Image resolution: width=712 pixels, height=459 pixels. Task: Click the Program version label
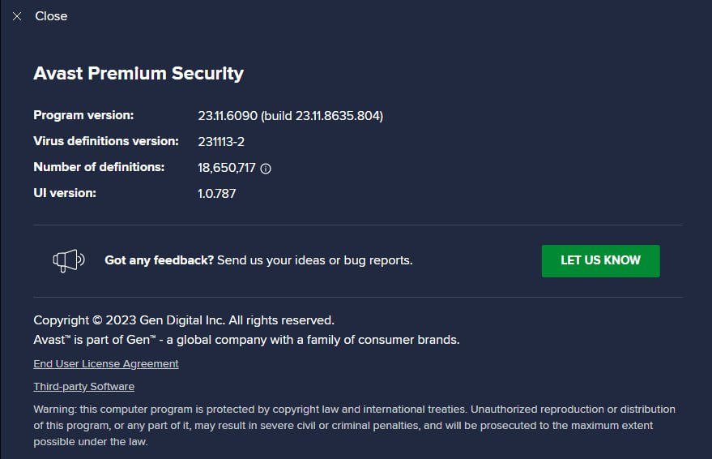click(x=83, y=115)
